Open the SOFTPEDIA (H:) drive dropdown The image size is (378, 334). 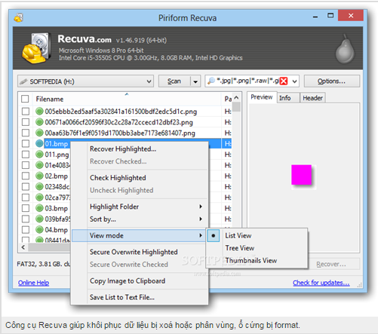[149, 81]
